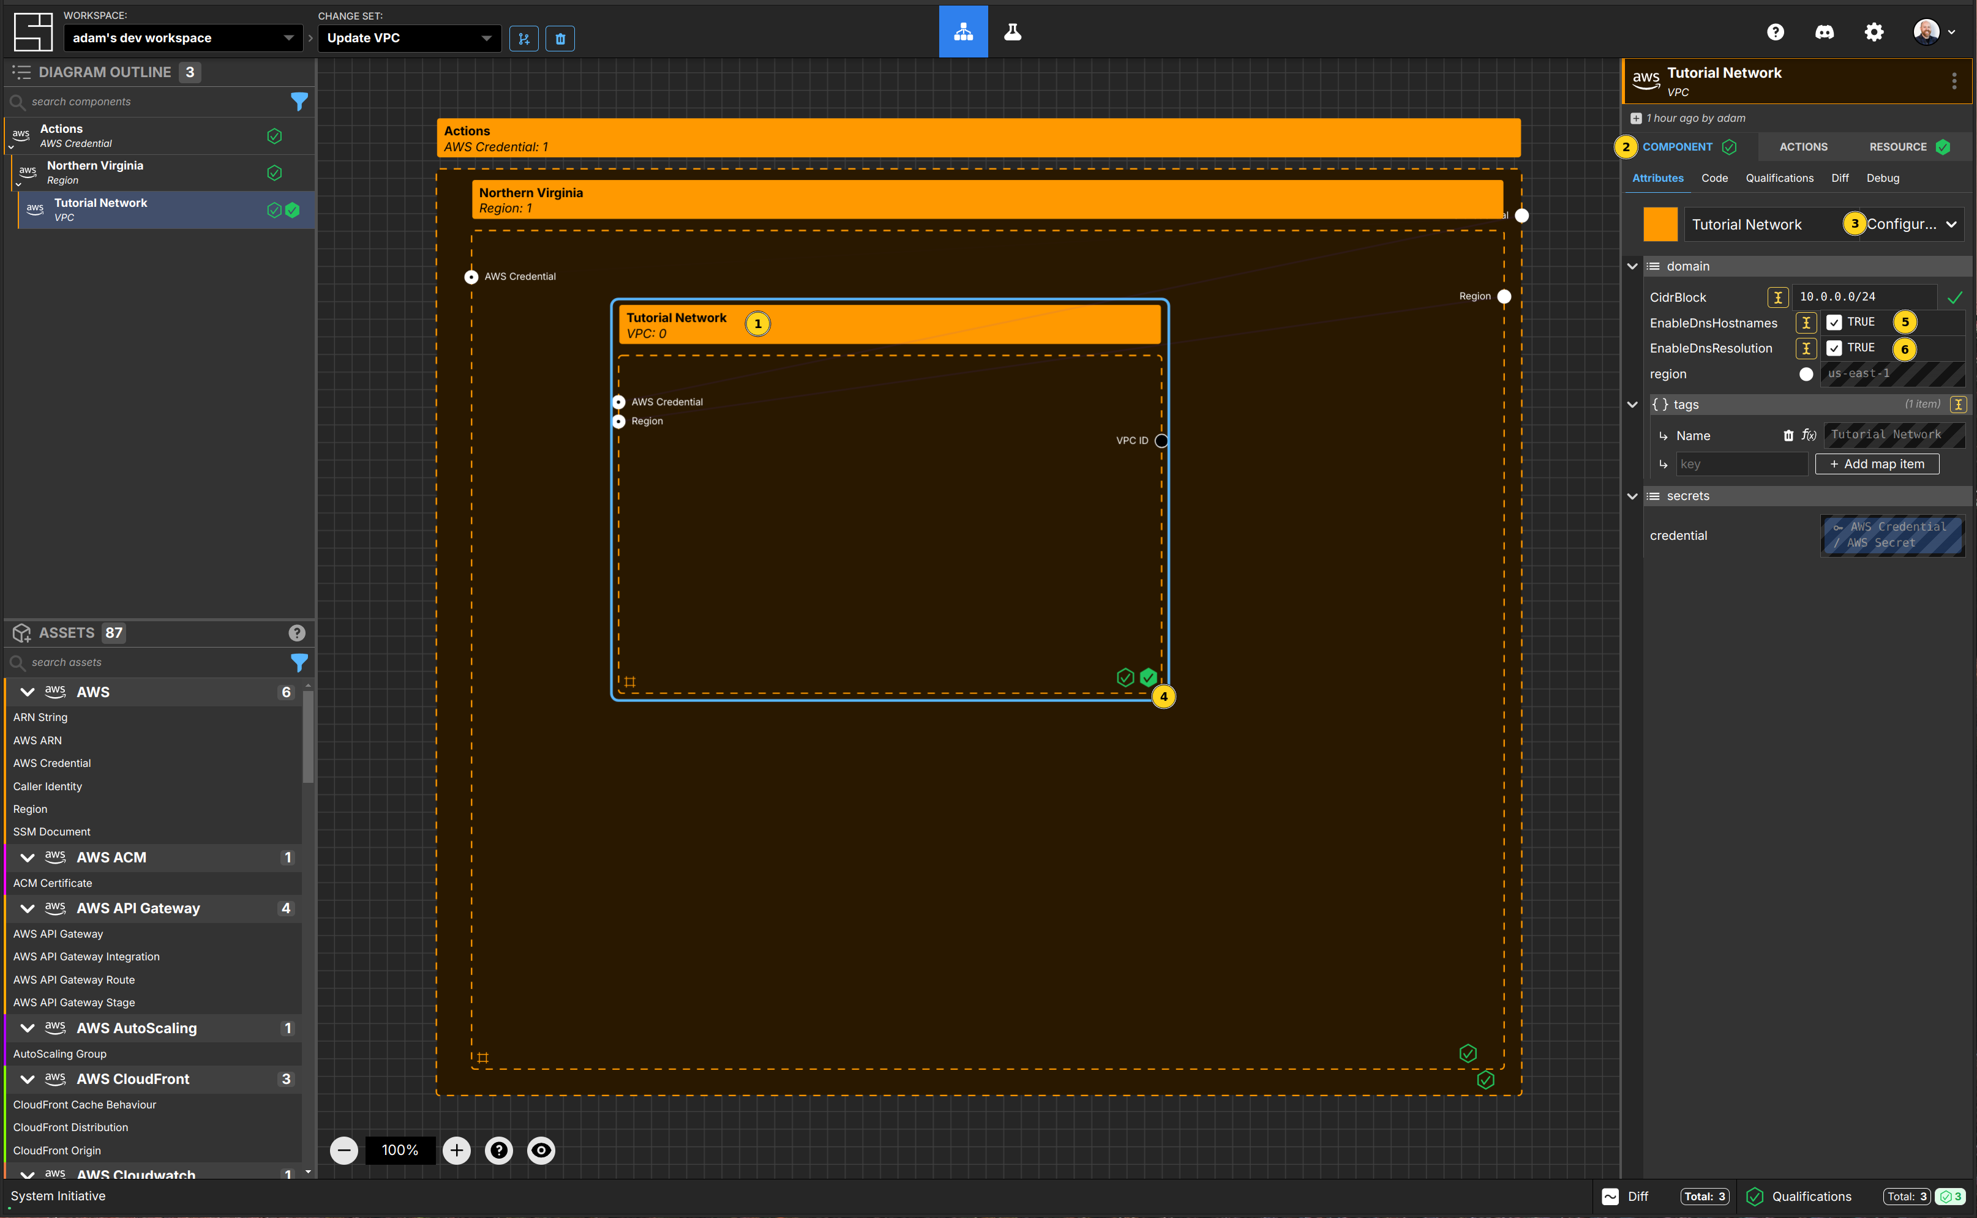
Task: Open canvas help question mark button
Action: (x=498, y=1150)
